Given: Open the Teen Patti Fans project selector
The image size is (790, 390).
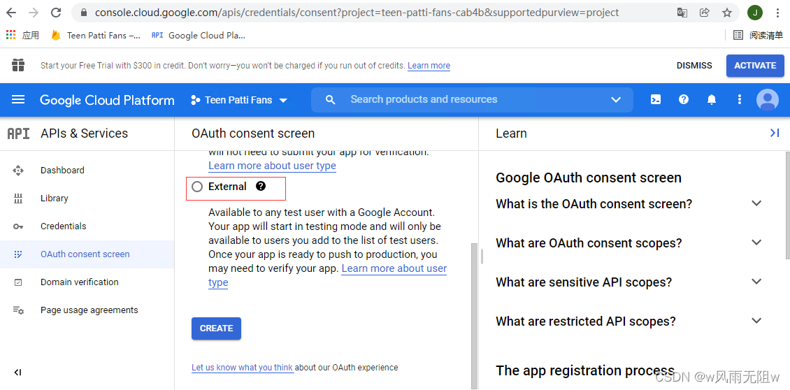Looking at the screenshot, I should point(238,100).
